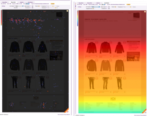Screen dimensions: 147x116
Task: Click the Hidden objects help icon in click heatmap settings
Action: [30, 6]
